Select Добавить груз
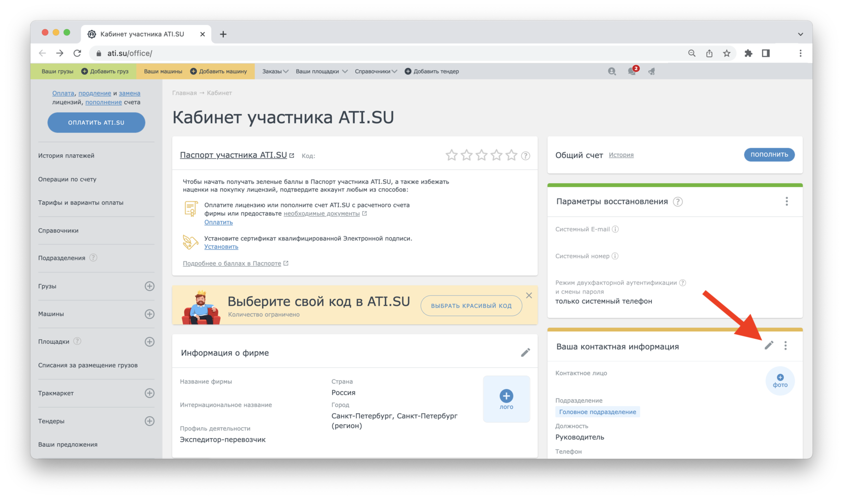Screen dimensions: 843x499 pos(105,71)
